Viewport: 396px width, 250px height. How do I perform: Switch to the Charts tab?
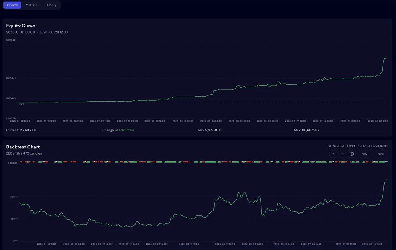[x=12, y=5]
